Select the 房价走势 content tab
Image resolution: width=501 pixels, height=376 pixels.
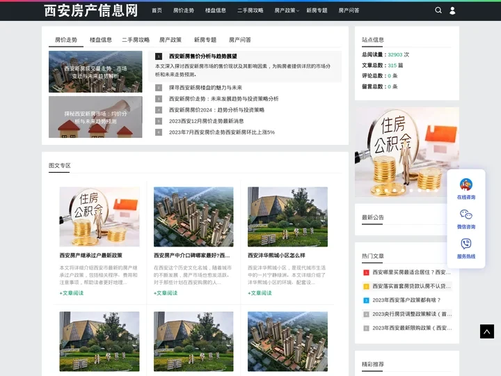click(x=66, y=40)
